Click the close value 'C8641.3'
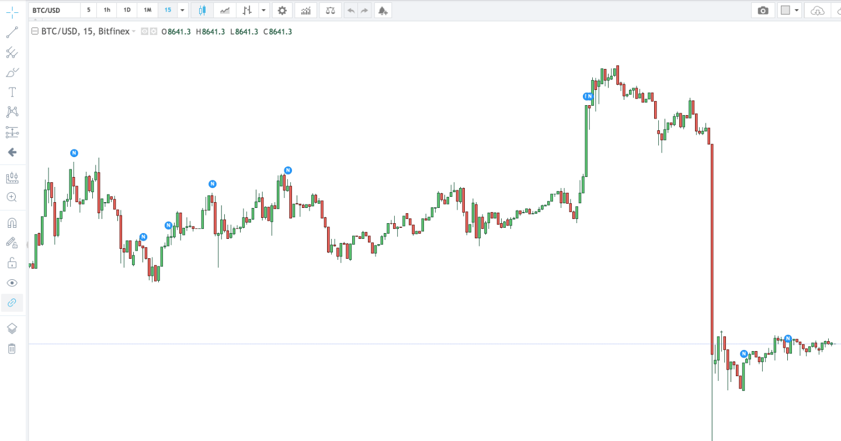The image size is (841, 441). [x=278, y=32]
